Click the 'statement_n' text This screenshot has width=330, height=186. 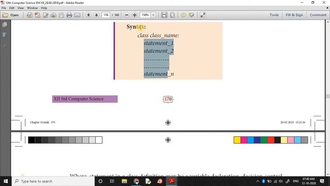point(159,74)
